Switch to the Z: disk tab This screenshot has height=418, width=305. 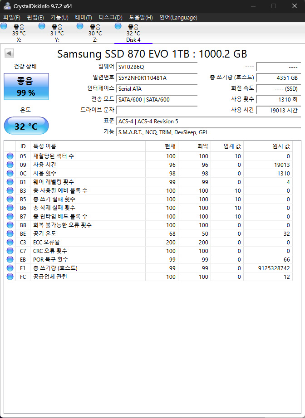tap(95, 33)
